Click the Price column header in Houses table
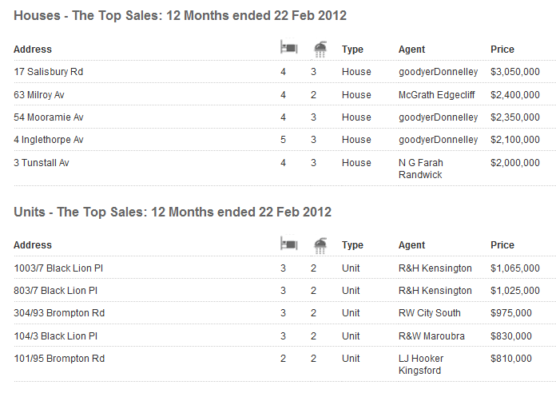Viewport: 556px width, 397px height. click(502, 50)
